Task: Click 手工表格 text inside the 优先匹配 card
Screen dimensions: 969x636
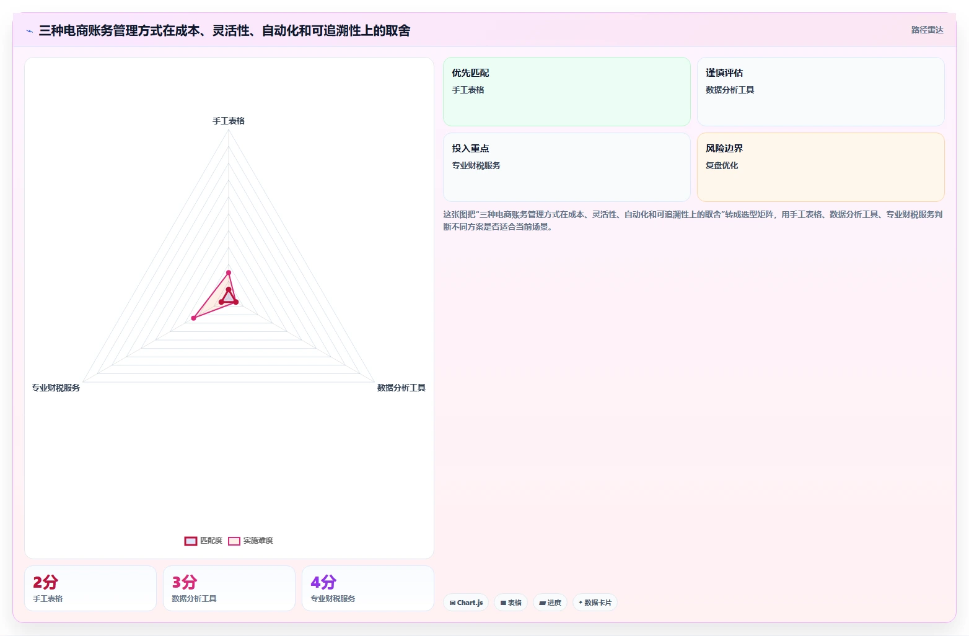Action: pyautogui.click(x=468, y=90)
